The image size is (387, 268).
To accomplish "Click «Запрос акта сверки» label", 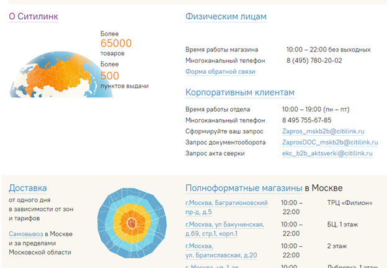I will [x=215, y=153].
